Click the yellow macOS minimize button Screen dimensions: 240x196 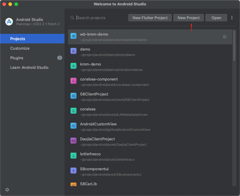pyautogui.click(x=10, y=4)
